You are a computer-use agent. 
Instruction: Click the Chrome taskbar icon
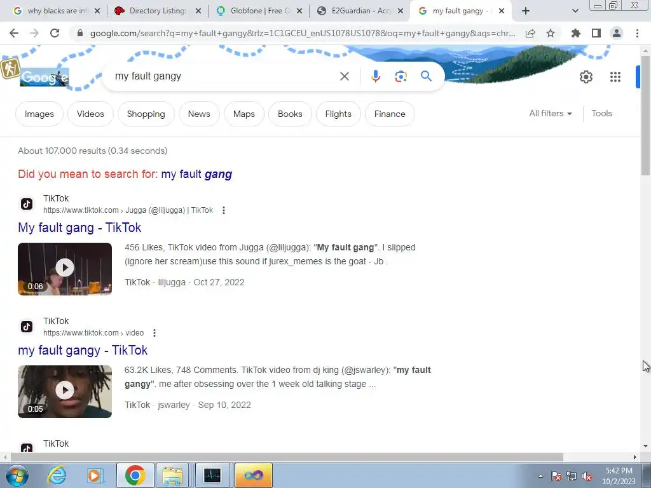coord(135,475)
